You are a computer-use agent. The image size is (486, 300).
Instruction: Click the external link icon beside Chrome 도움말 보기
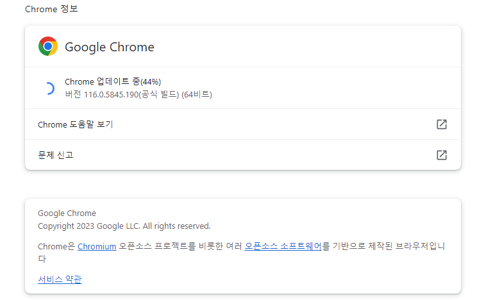pos(441,124)
